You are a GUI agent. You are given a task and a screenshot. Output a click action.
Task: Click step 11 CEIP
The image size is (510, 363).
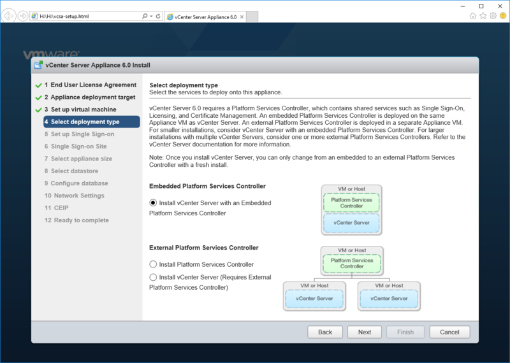point(56,208)
